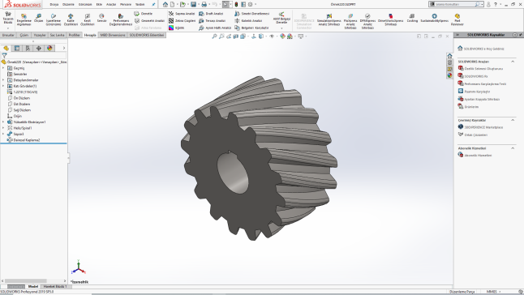The height and width of the screenshot is (295, 524).
Task: Expand the Katı Gövdeler(1) node
Action: 3,86
